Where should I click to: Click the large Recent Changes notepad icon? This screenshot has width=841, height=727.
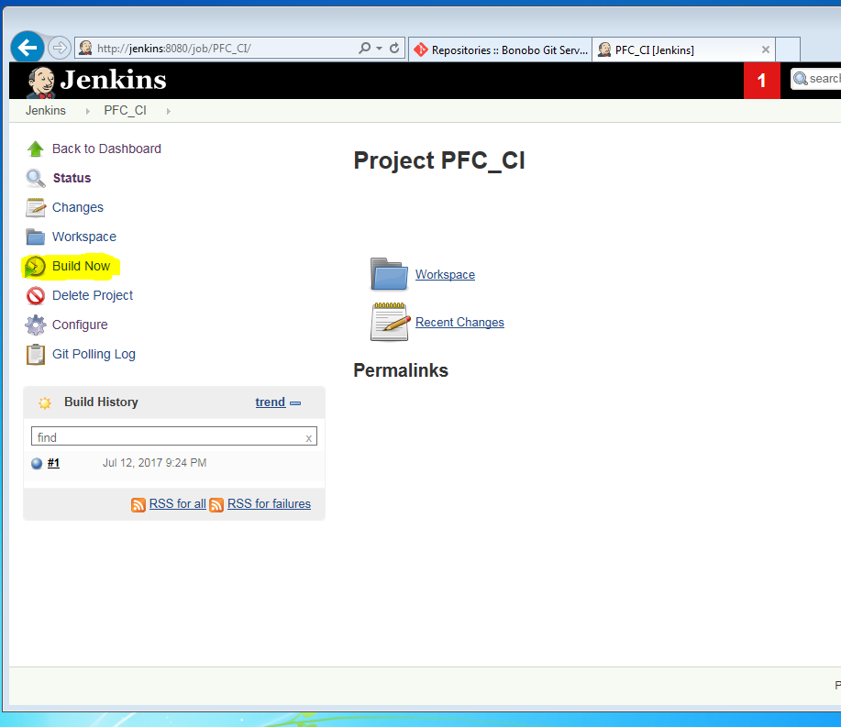(390, 322)
